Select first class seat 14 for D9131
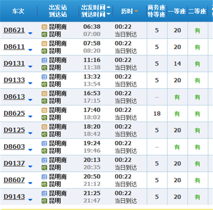 pyautogui.click(x=177, y=64)
